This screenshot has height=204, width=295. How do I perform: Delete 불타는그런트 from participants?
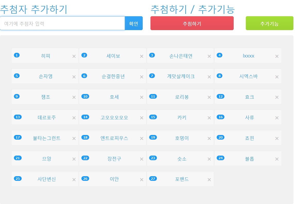click(74, 139)
